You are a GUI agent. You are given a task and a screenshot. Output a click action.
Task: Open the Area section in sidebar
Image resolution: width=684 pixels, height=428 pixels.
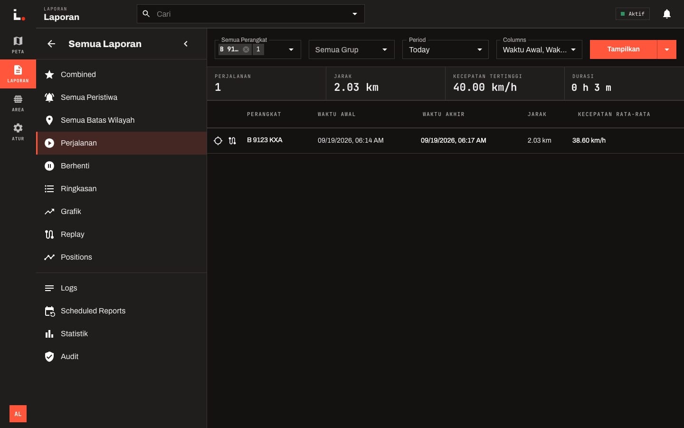(18, 103)
